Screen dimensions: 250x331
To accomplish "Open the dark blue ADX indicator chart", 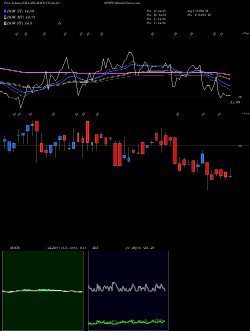I will (128, 291).
